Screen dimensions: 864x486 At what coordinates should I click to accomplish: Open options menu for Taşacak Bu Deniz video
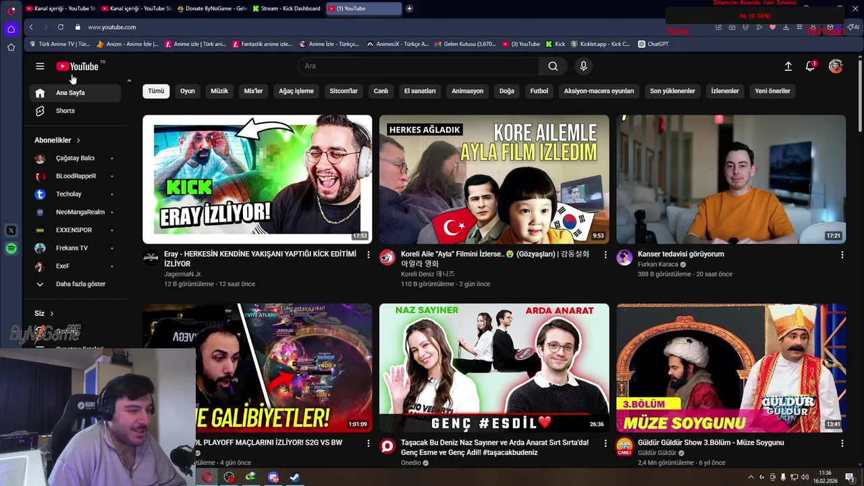[x=605, y=443]
